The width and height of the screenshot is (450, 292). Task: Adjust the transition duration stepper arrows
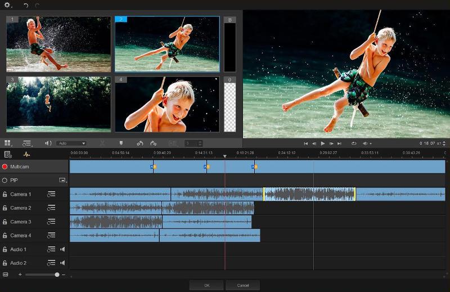click(200, 143)
